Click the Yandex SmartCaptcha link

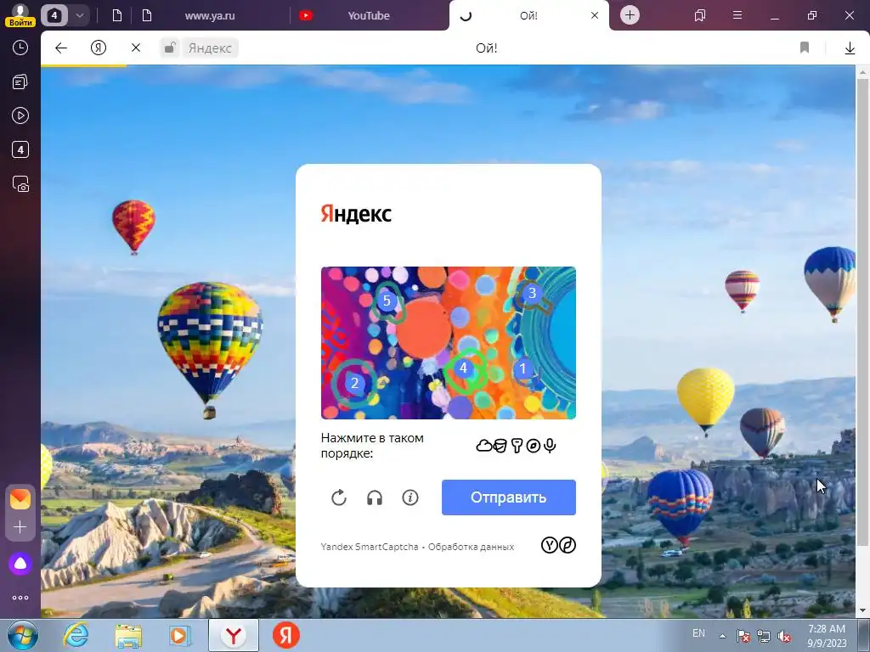point(370,547)
